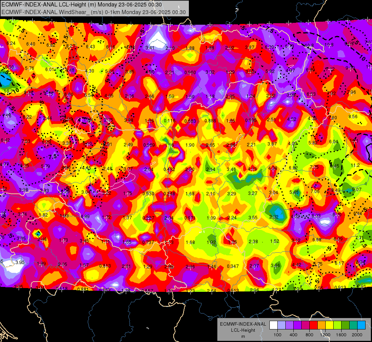The image size is (372, 342).
Task: Select the orange swatch in the legend
Action: [x=321, y=325]
